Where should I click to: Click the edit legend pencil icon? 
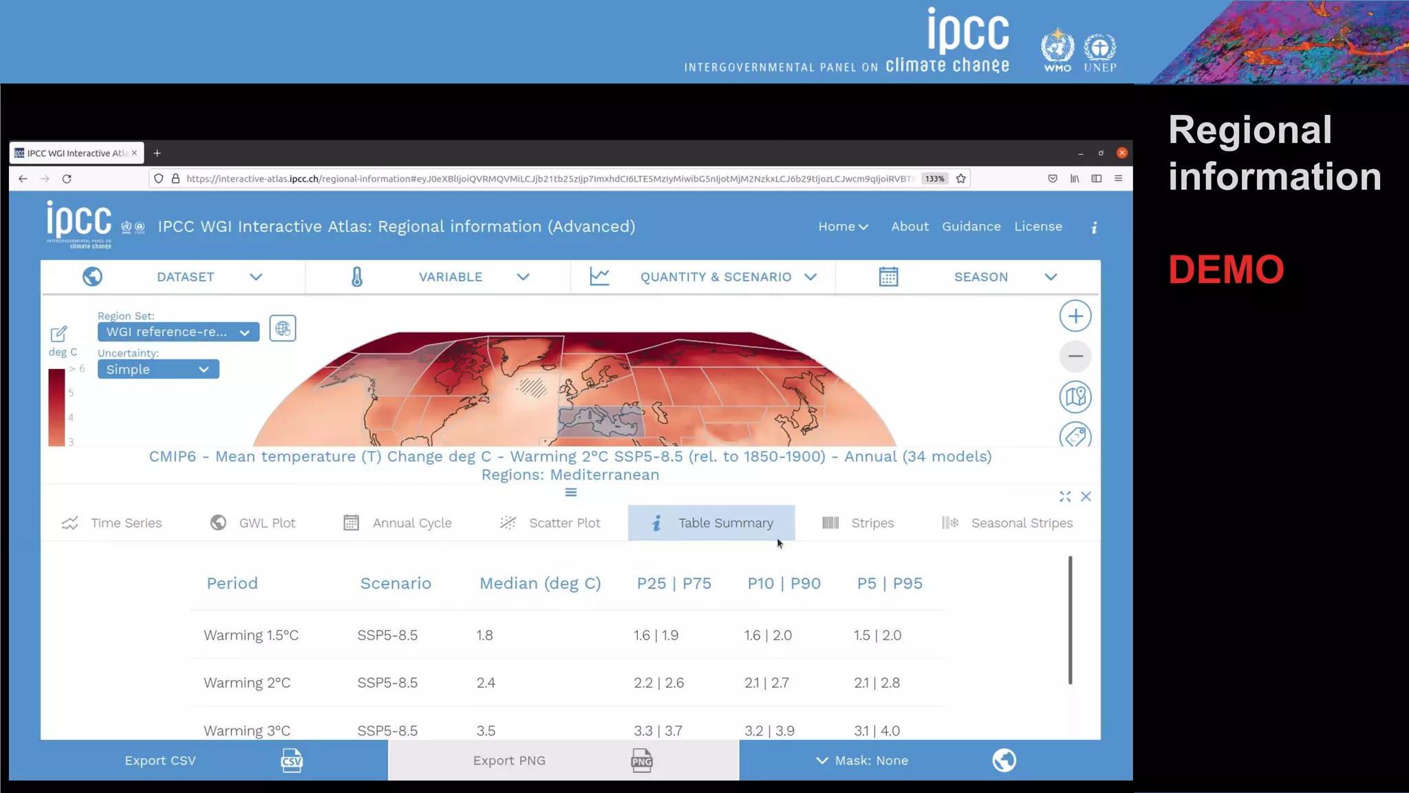[x=58, y=334]
